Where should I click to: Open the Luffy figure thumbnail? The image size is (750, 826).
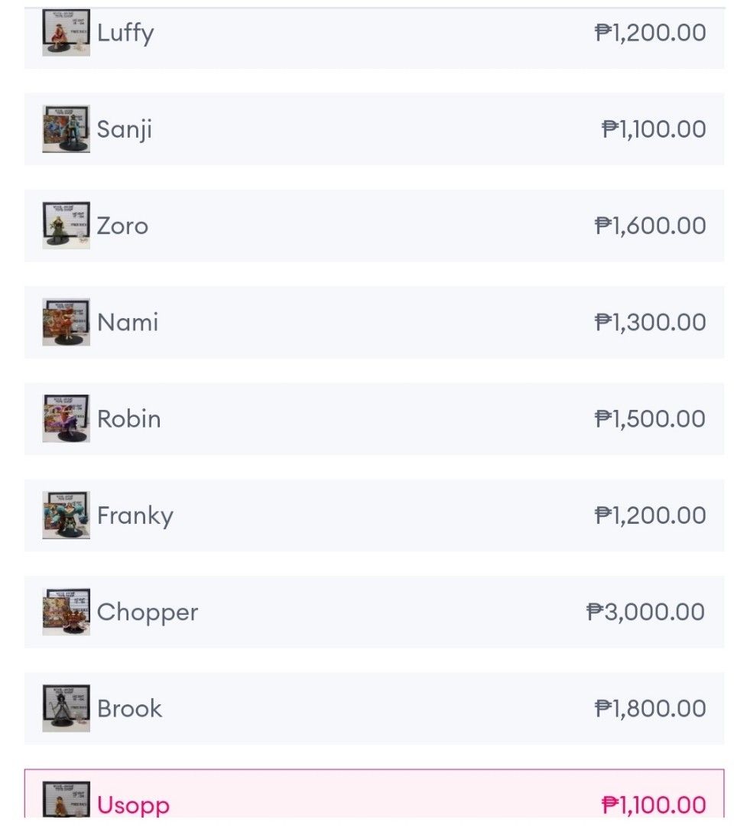pyautogui.click(x=66, y=33)
